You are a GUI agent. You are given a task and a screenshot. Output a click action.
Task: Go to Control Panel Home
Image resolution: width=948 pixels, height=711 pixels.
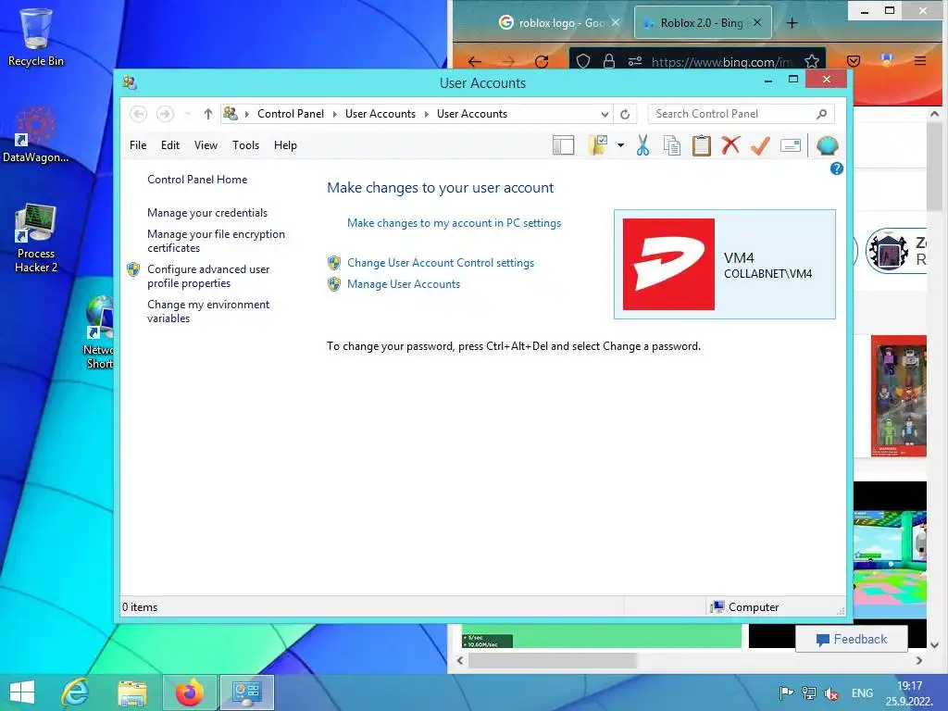pyautogui.click(x=197, y=180)
